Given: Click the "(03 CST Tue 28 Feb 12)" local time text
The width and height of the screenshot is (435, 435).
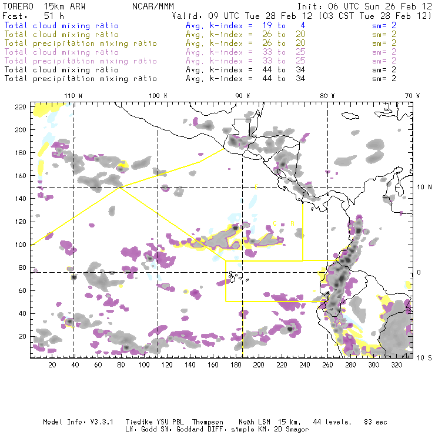Looking at the screenshot, I should (x=375, y=16).
